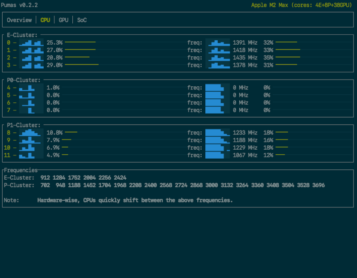The width and height of the screenshot is (357, 278).
Task: Click the 2424 E-Cluster frequency value
Action: coord(120,177)
